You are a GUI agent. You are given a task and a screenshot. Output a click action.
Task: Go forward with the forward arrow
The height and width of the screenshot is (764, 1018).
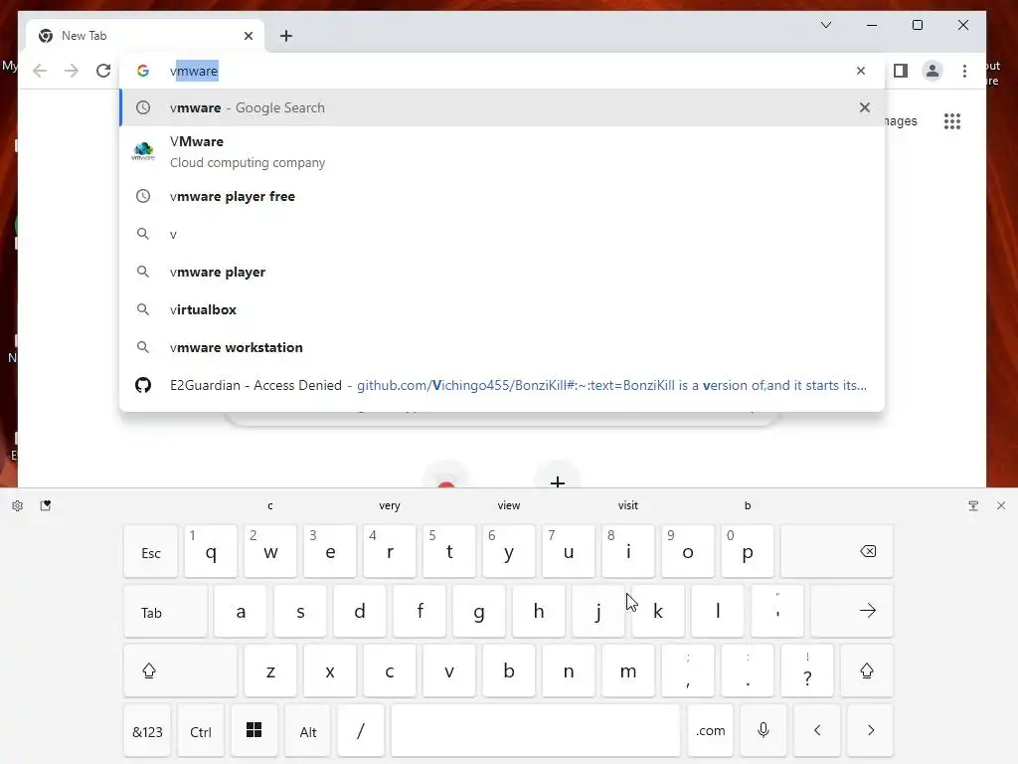[x=72, y=71]
